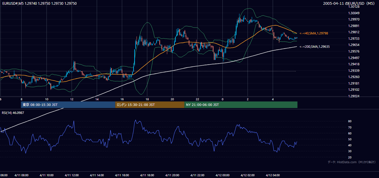Click the 4/11 16:00 time label
Viewport: 379px width, 178px height.
[x=122, y=175]
